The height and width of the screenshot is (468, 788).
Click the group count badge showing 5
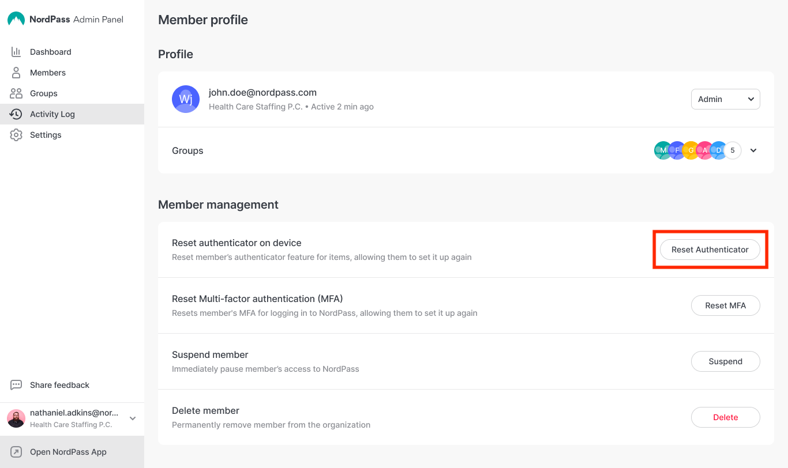pyautogui.click(x=733, y=150)
